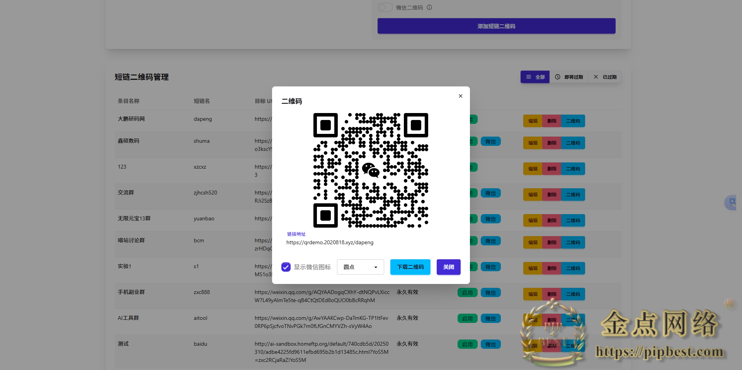
Task: Show 二维码 for the 交流群 row
Action: (573, 194)
